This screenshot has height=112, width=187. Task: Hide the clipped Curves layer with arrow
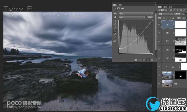[159, 67]
